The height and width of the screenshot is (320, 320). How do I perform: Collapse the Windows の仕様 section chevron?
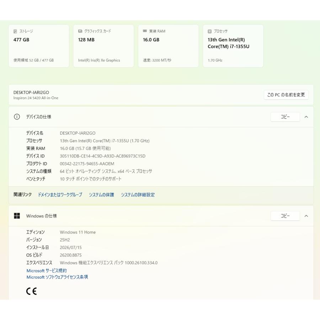[x=306, y=216]
